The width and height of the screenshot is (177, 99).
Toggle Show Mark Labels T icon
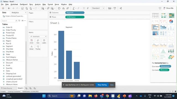(x=84, y=8)
